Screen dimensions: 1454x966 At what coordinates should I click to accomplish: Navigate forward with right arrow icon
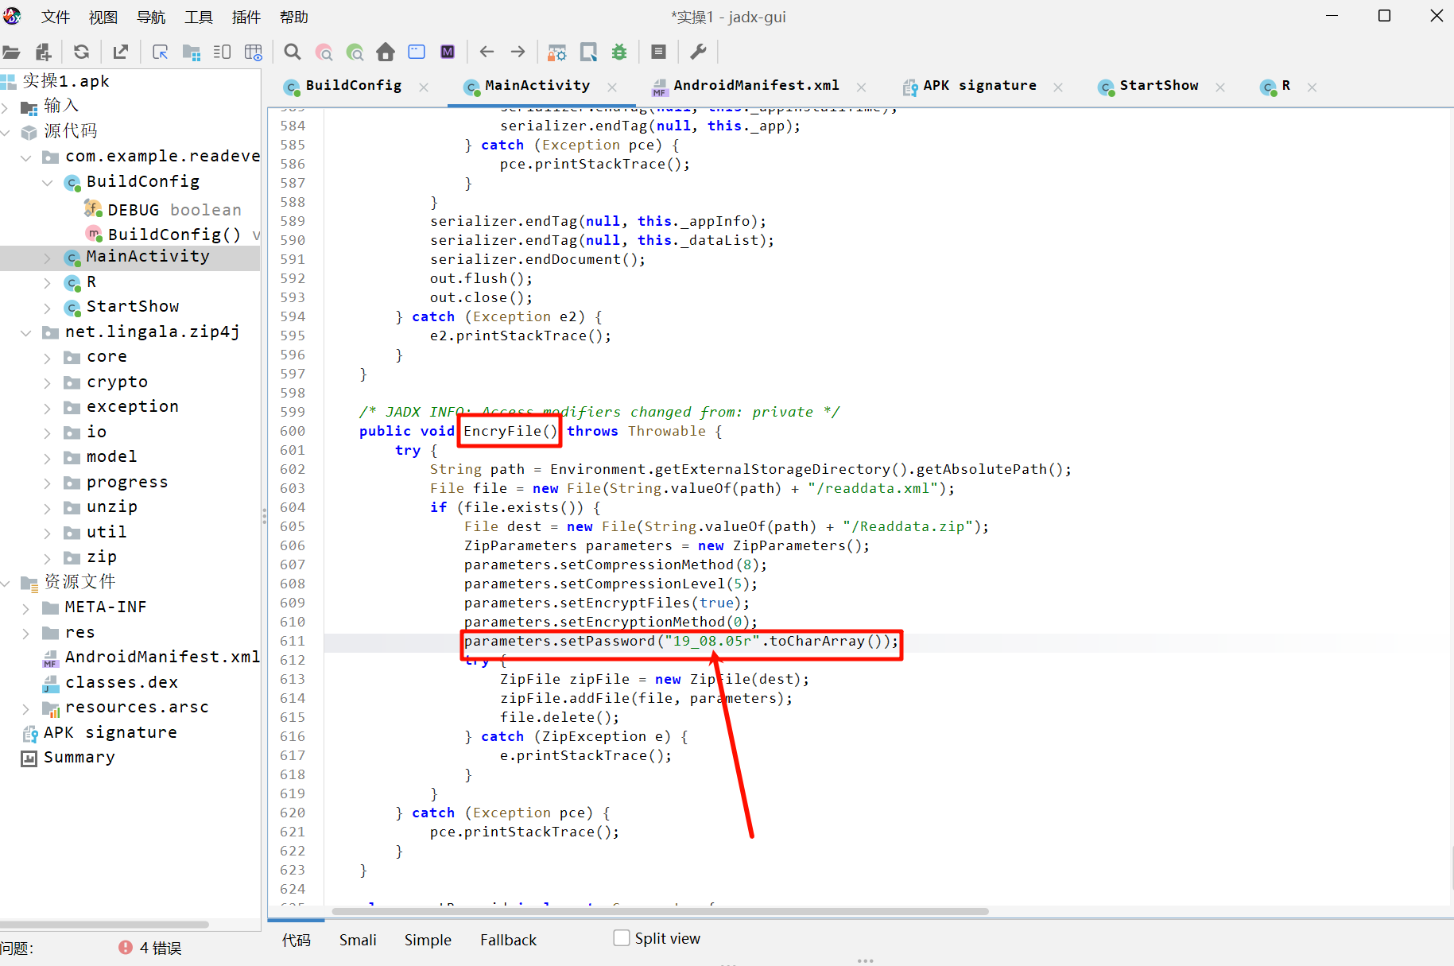point(518,52)
